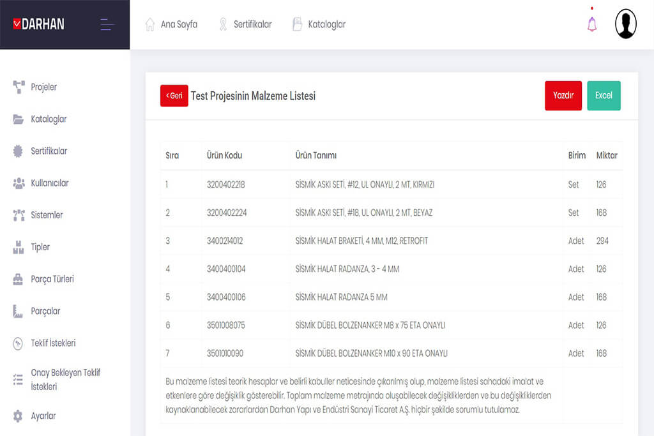Click the notification bell icon
This screenshot has height=436, width=654.
pos(592,24)
